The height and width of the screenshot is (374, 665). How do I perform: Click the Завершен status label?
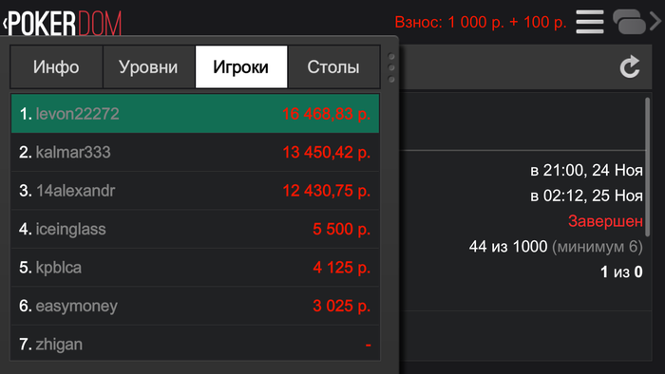tap(605, 221)
